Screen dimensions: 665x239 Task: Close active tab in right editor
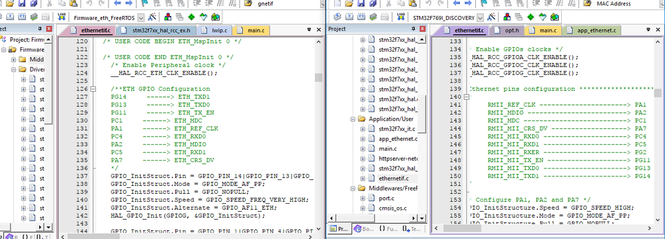point(658,30)
